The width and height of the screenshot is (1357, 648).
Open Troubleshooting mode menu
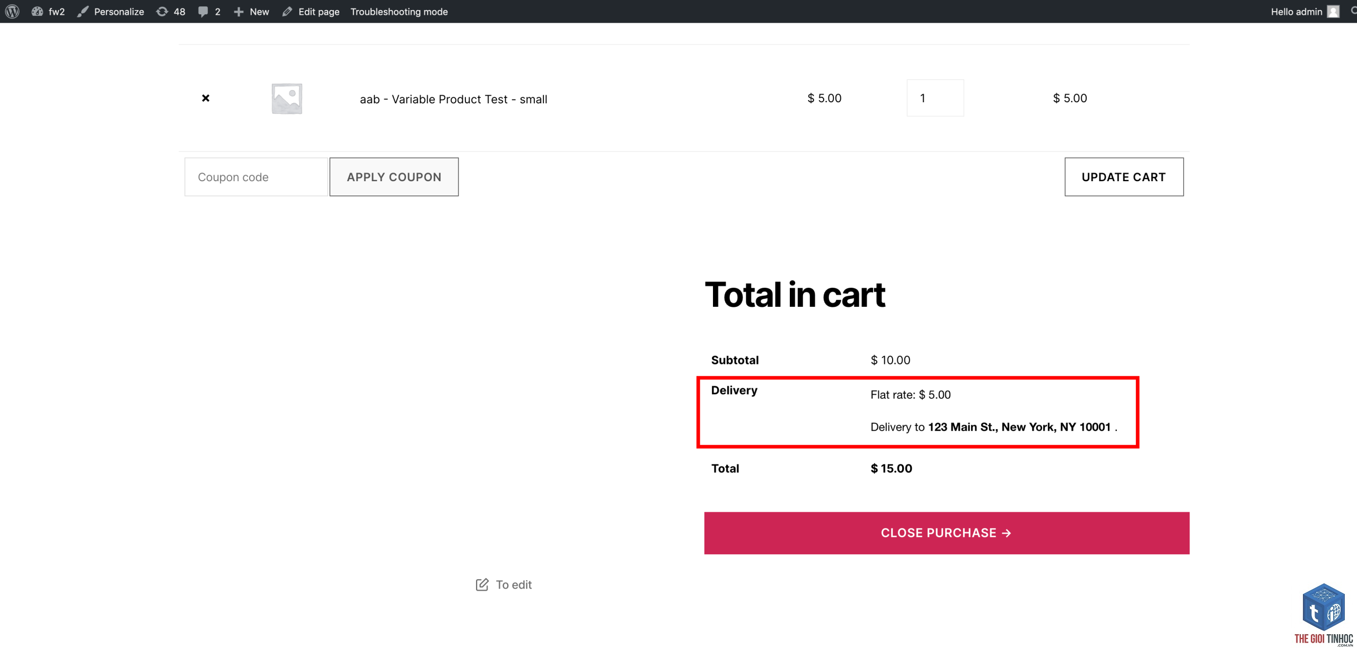[399, 11]
